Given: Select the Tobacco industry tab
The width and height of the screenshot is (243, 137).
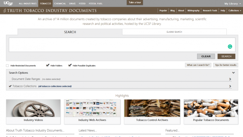Looking at the screenshot, I should coord(45,4).
